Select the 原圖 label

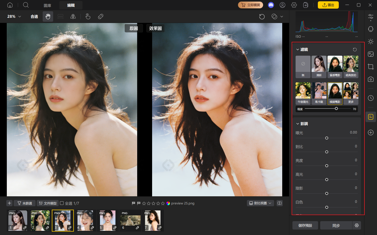coord(134,28)
